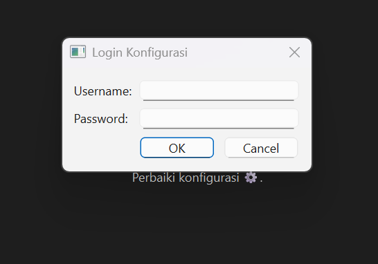
Task: Open the window menu via title icon
Action: coord(78,52)
